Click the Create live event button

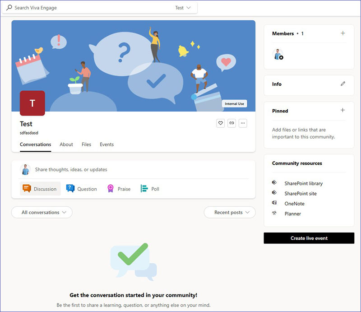pos(309,238)
